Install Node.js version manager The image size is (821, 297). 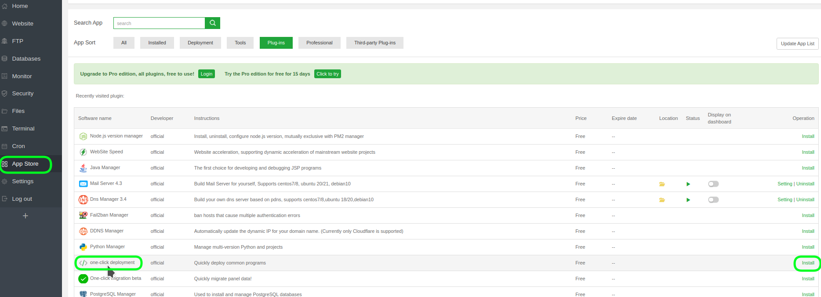[808, 136]
